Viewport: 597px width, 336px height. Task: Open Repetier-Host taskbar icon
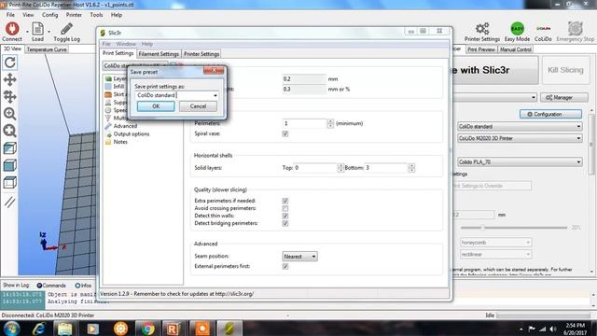click(174, 329)
